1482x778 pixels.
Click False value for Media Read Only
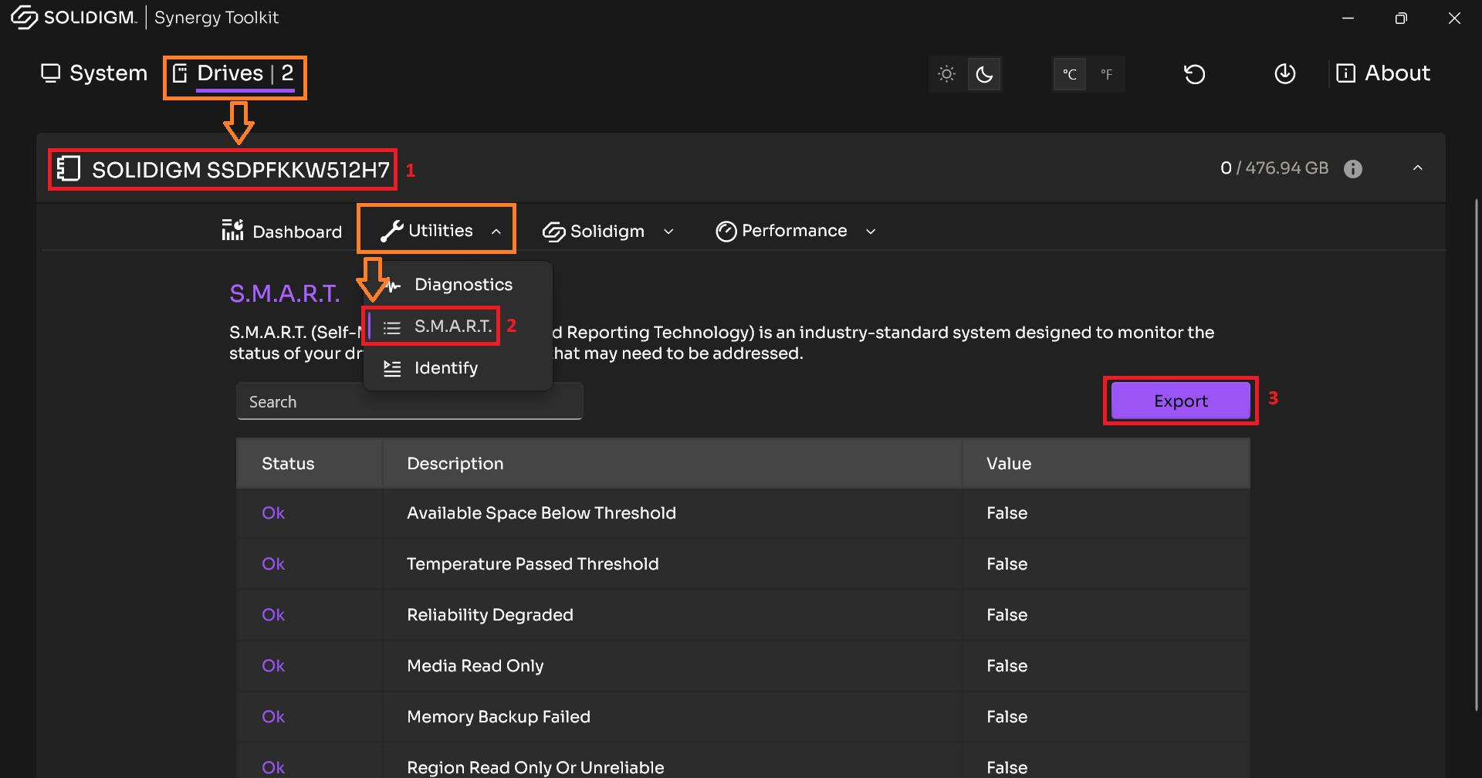tap(1007, 666)
